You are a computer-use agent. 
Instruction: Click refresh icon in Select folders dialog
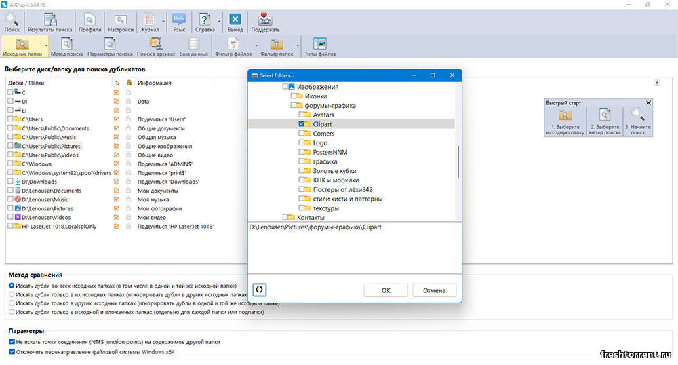pos(259,290)
